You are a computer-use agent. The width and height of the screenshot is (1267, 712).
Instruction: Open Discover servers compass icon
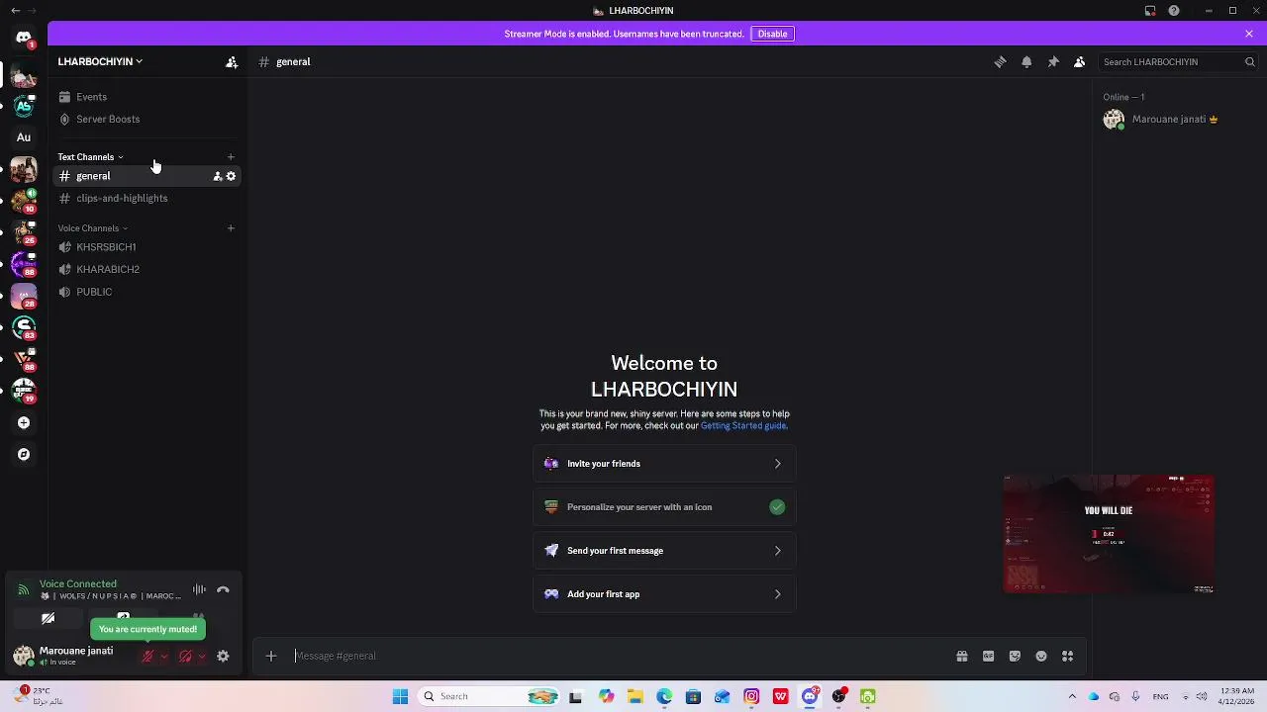click(24, 455)
